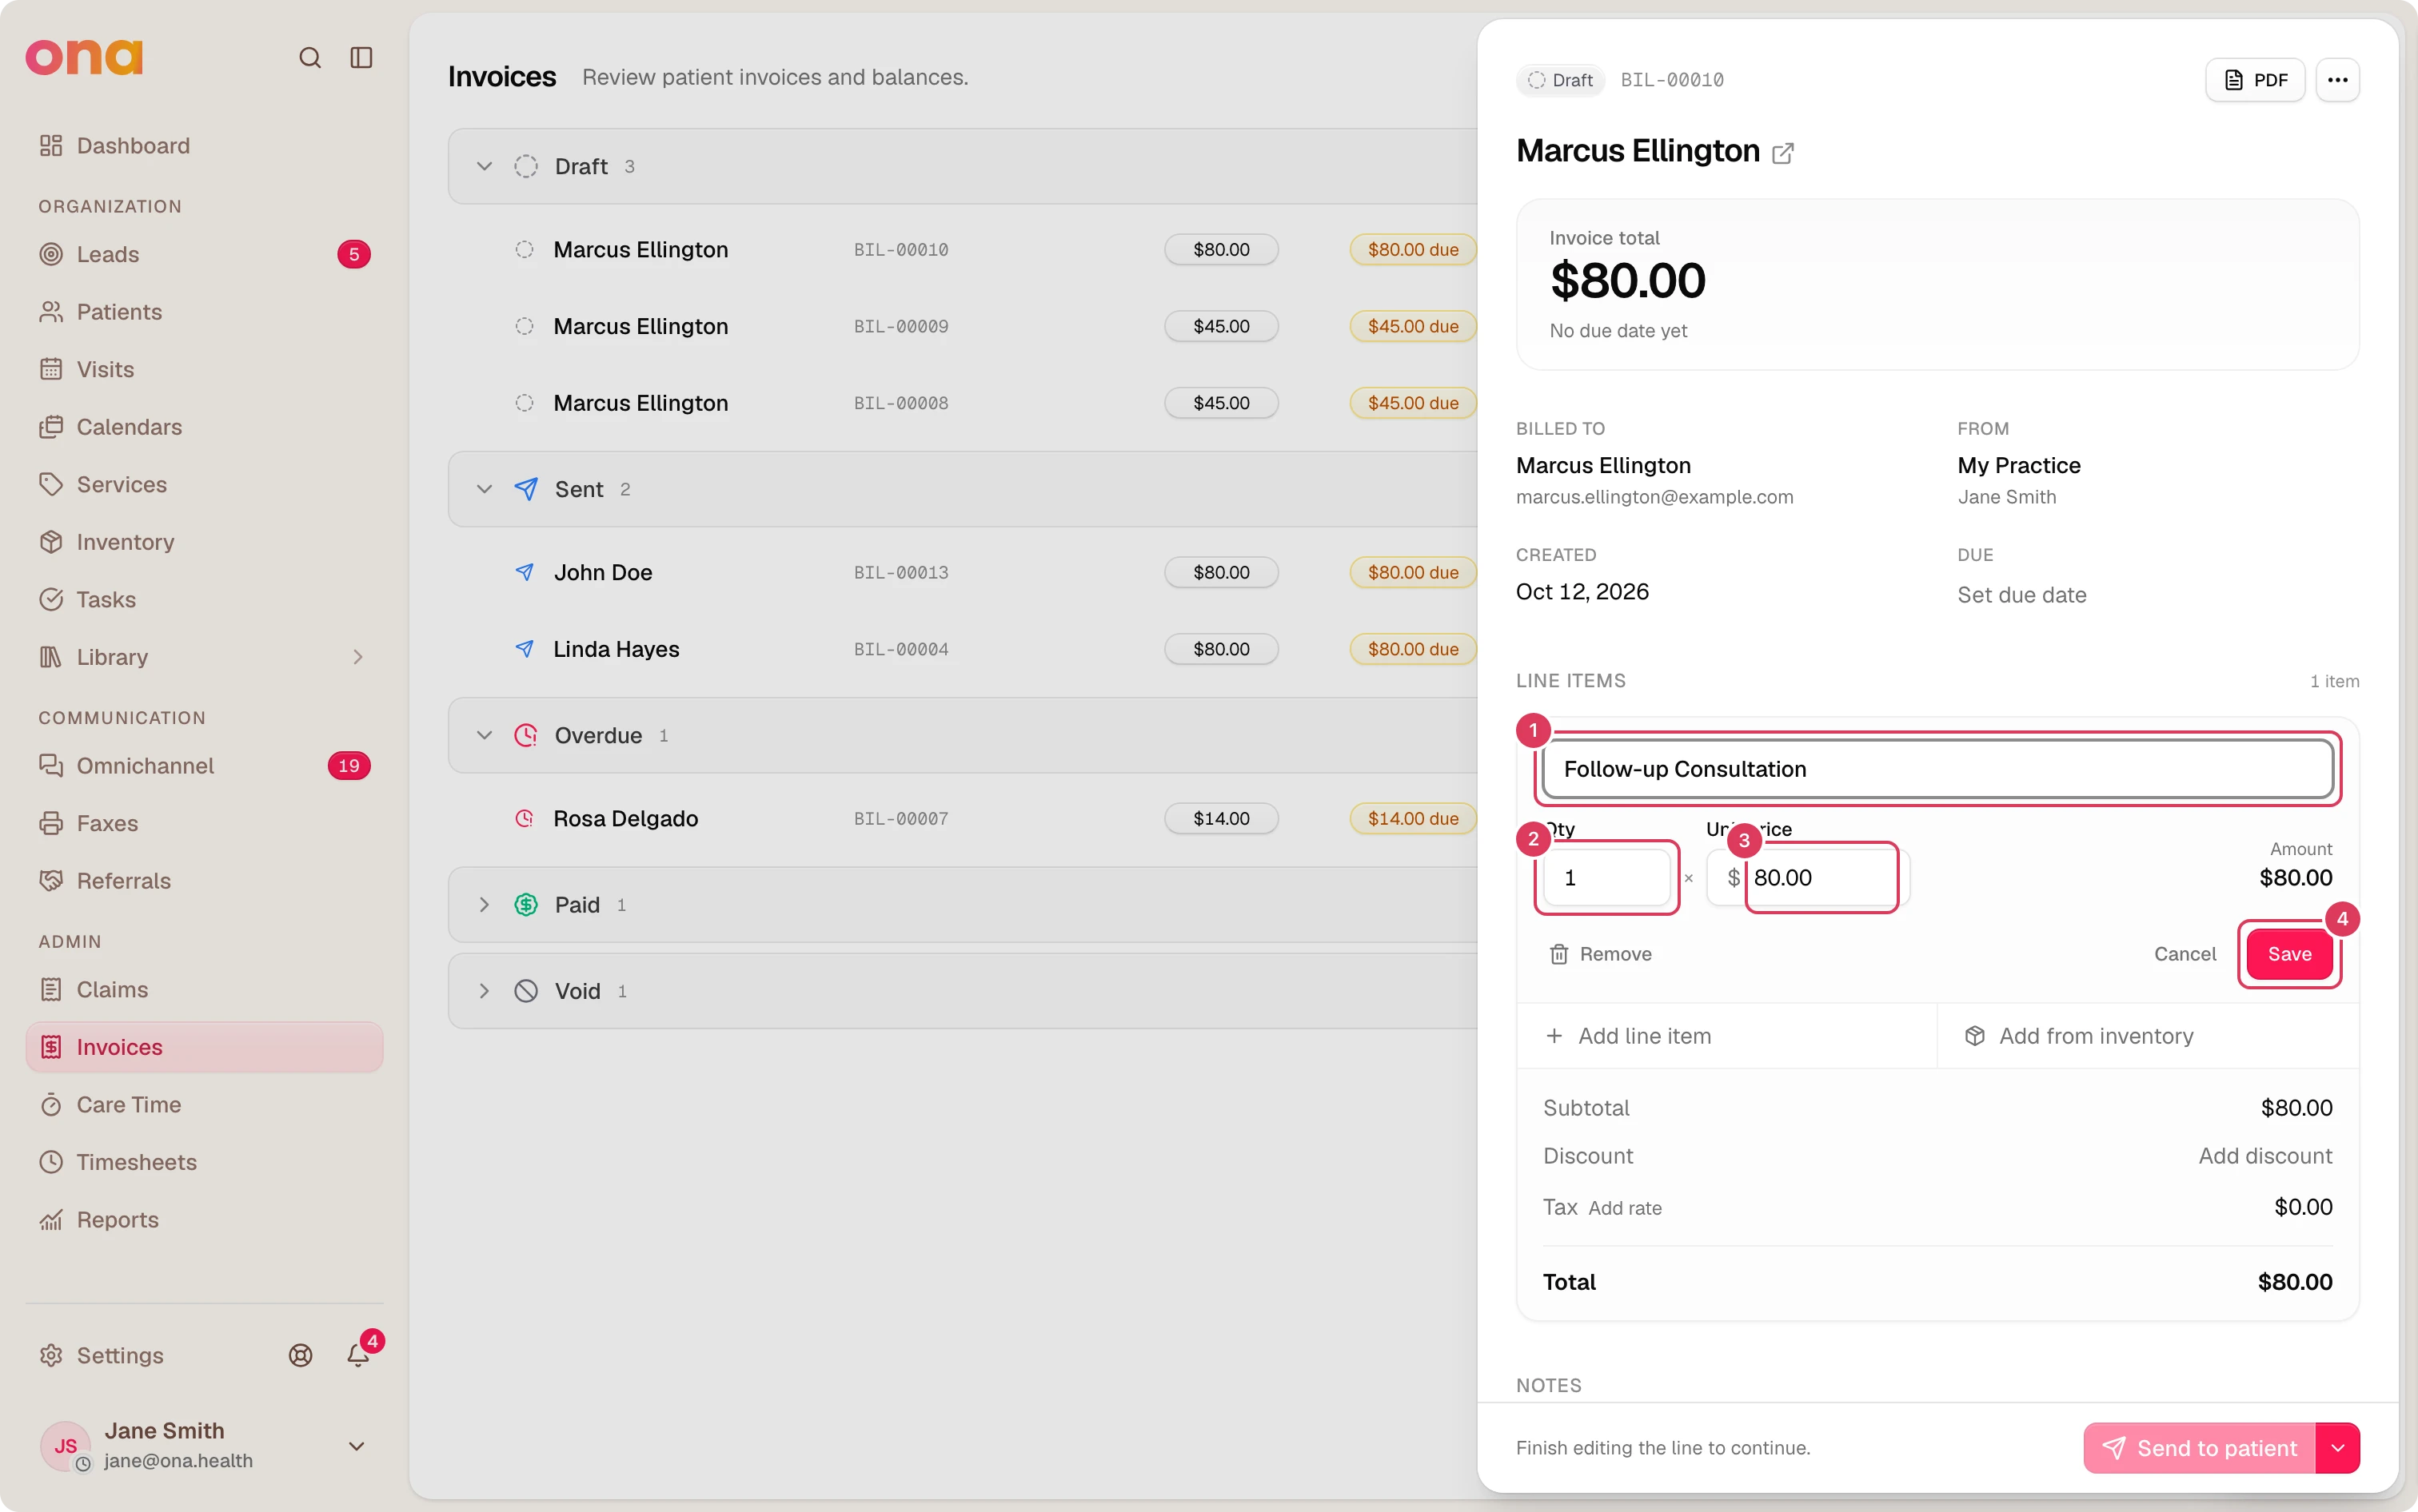Open the more options ellipsis menu
The width and height of the screenshot is (2418, 1512).
click(2337, 80)
